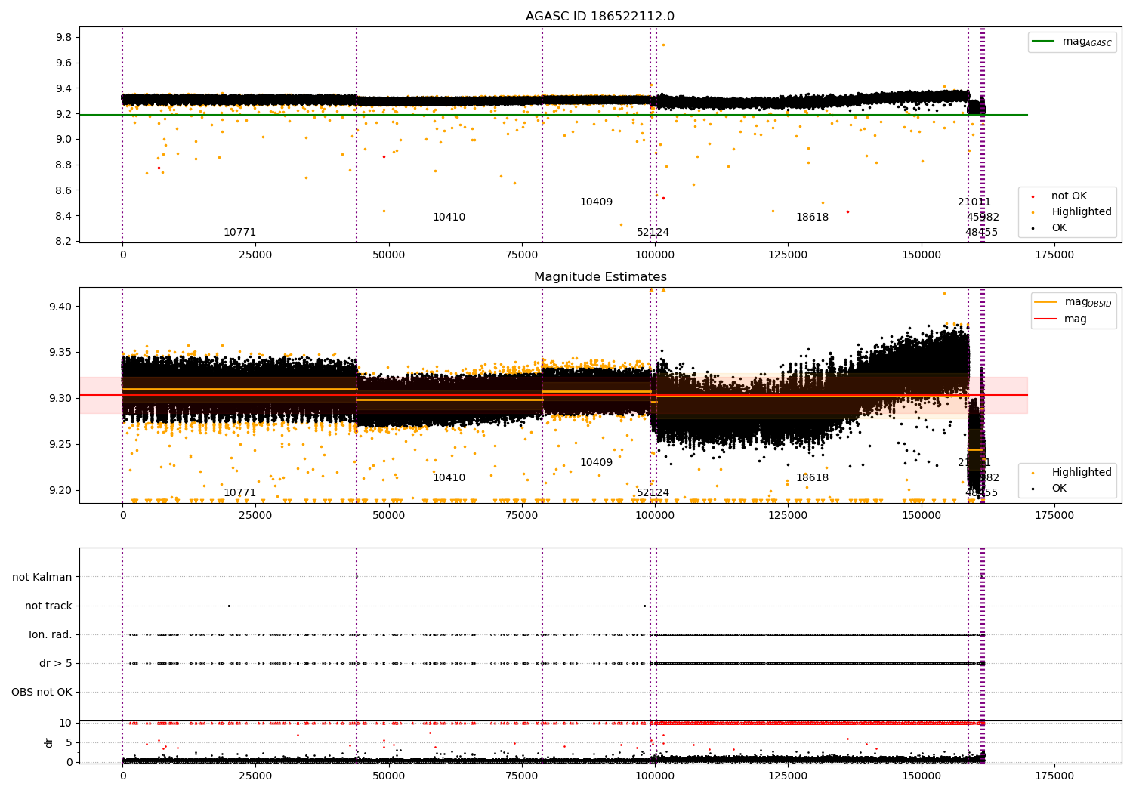Click the 'AGASC ID 186522112.0' plot title
The image size is (1133, 793).
point(600,17)
